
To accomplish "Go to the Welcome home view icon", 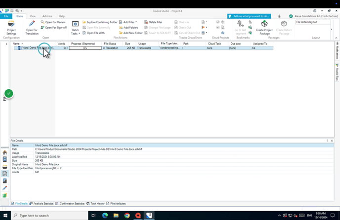I will coord(5,152).
